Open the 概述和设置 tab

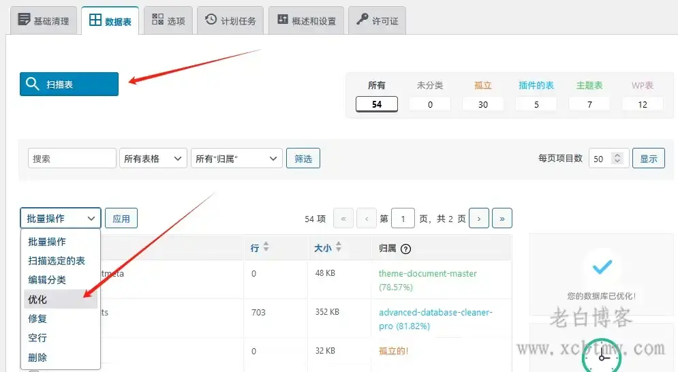306,20
